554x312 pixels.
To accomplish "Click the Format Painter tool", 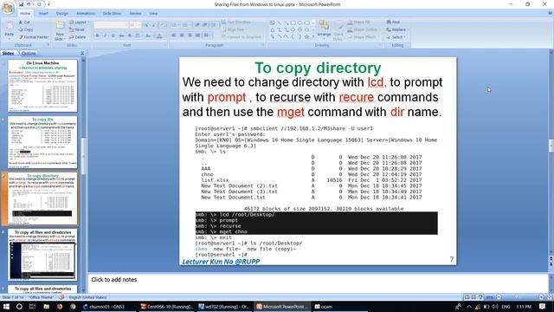I will tap(34, 36).
